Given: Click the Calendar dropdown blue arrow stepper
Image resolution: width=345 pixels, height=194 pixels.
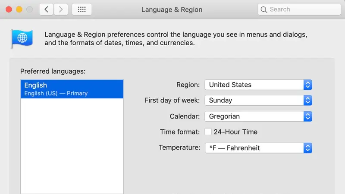Looking at the screenshot, I should pos(308,116).
